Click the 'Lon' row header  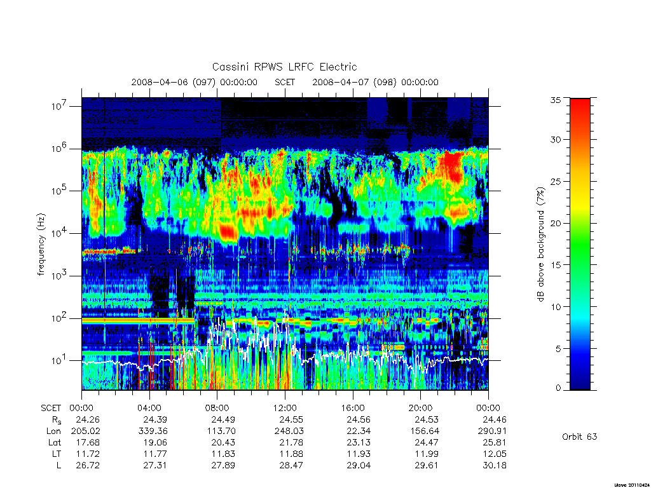tap(53, 431)
